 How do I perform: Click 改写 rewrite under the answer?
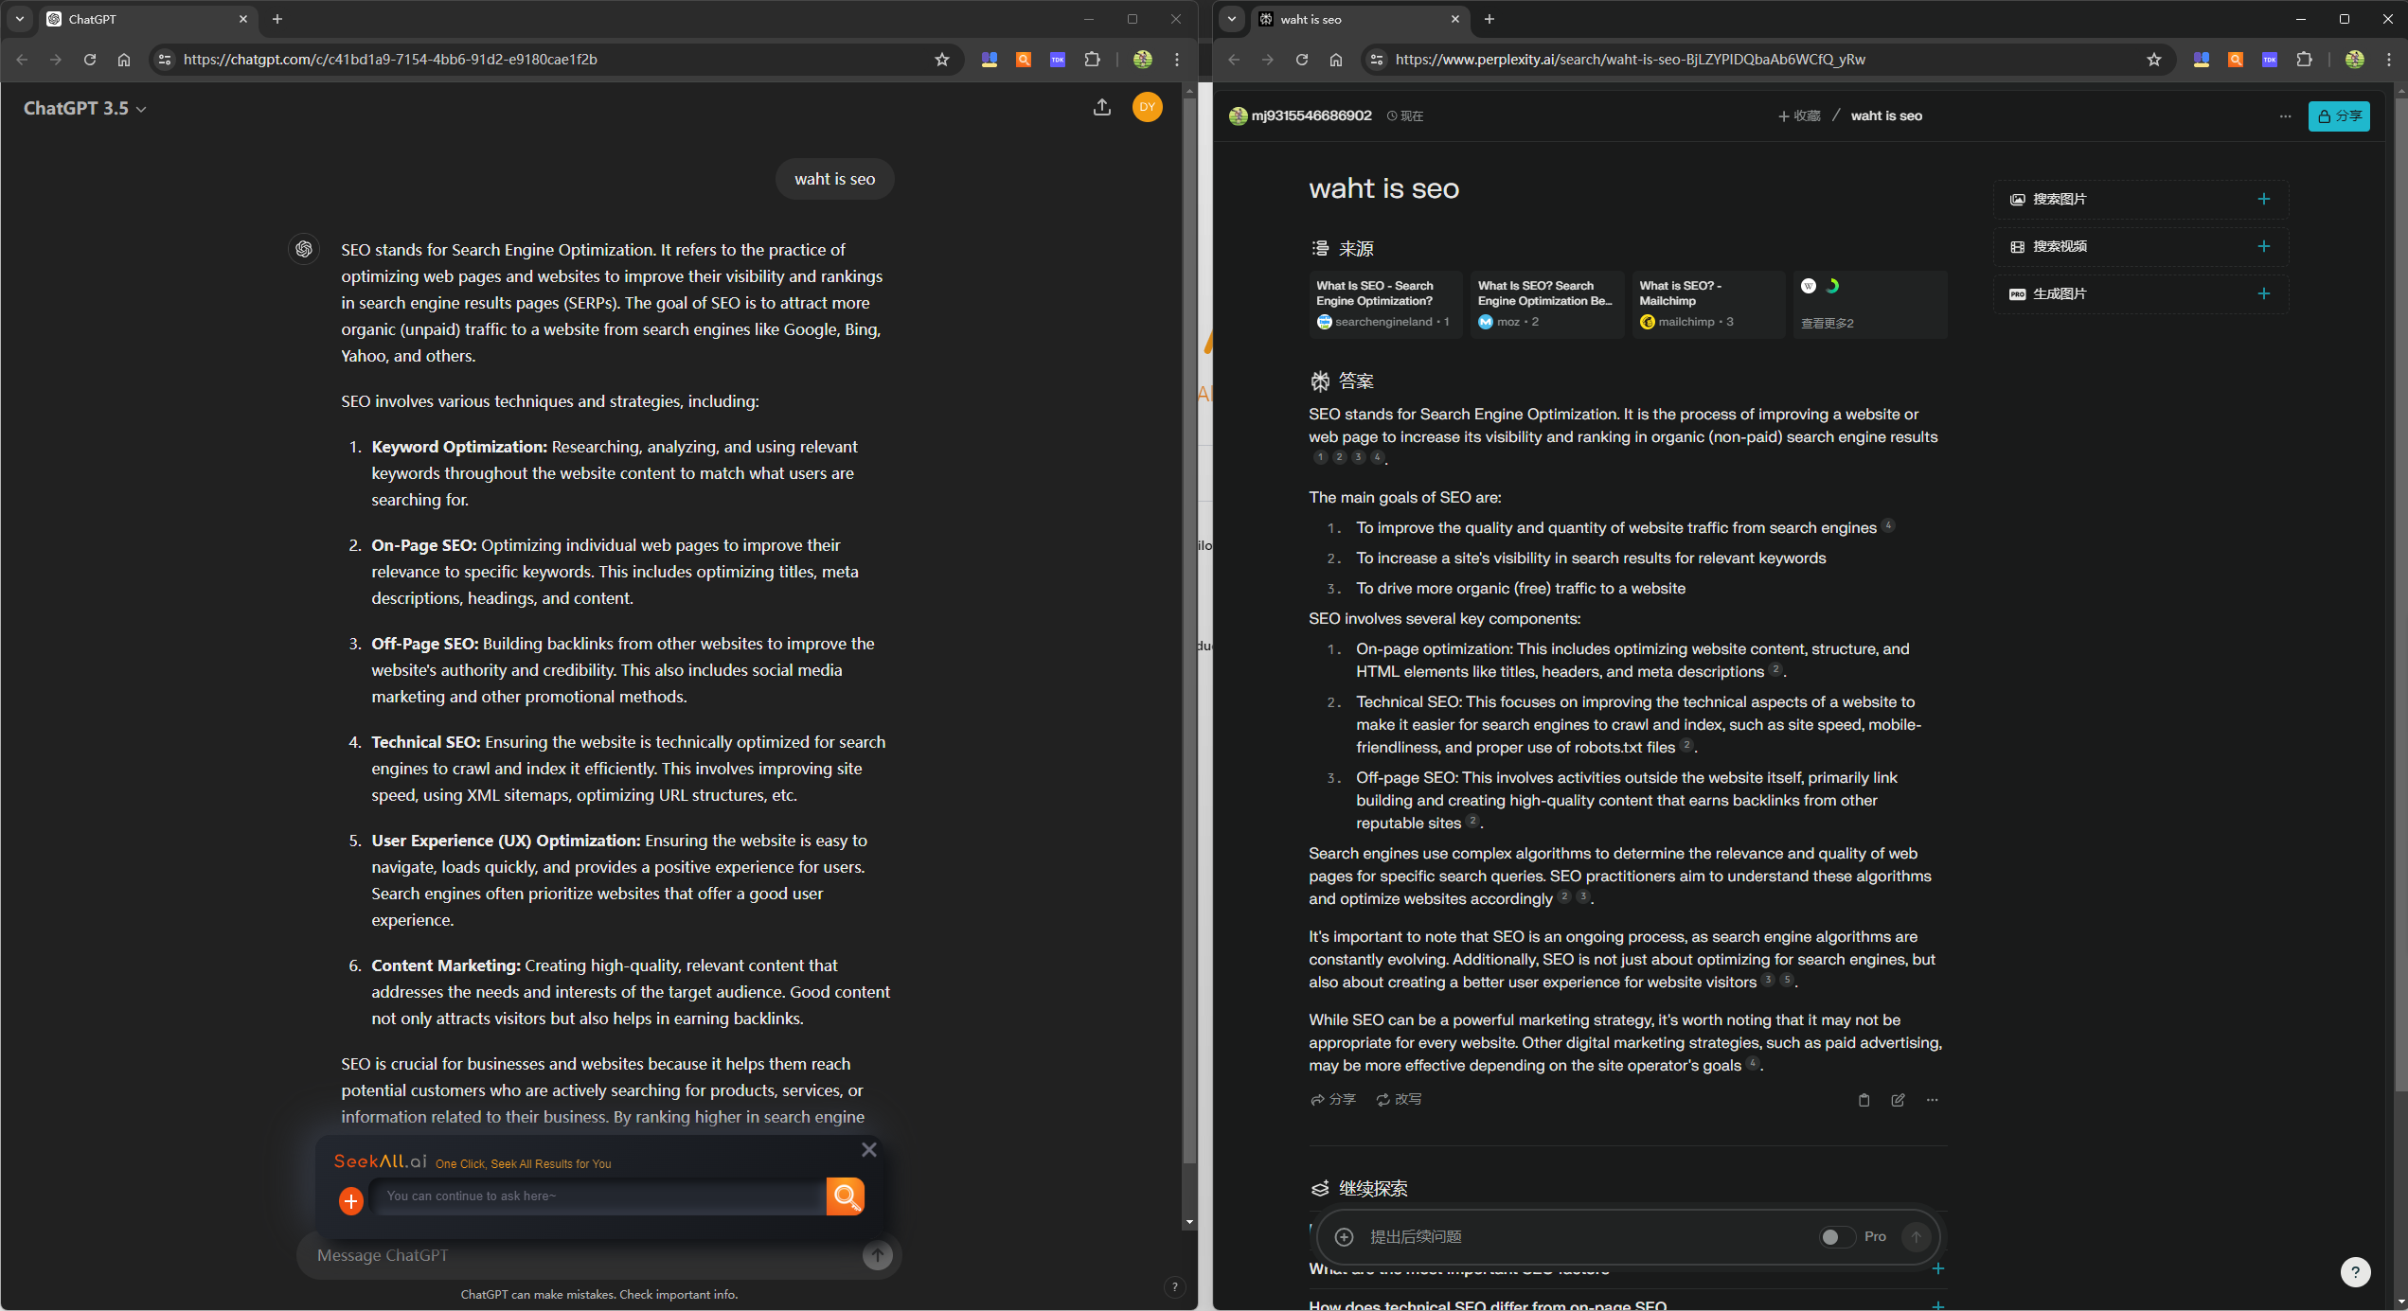pos(1399,1100)
